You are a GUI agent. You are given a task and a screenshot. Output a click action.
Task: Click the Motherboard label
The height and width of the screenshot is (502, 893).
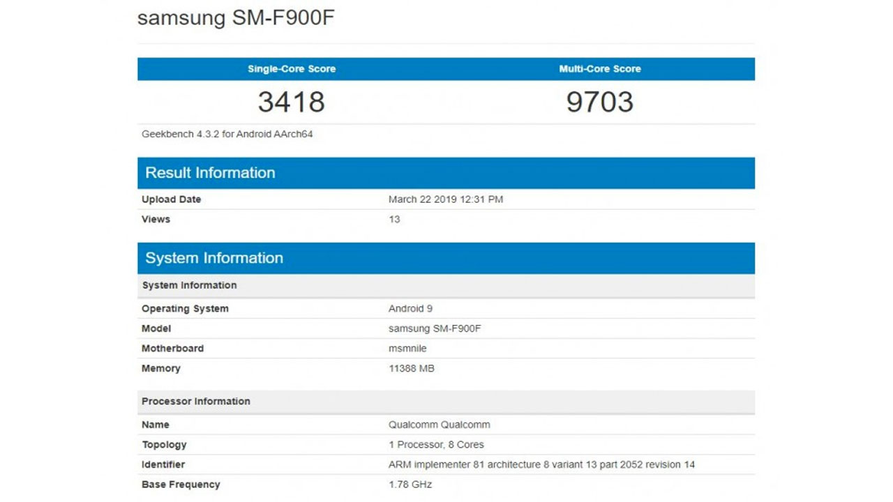tap(173, 349)
